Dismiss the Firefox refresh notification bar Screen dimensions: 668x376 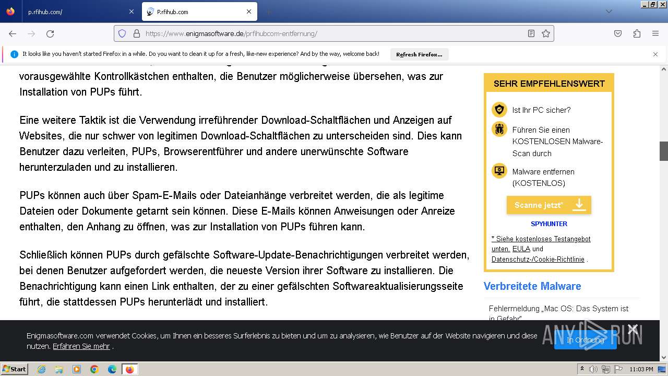click(655, 54)
